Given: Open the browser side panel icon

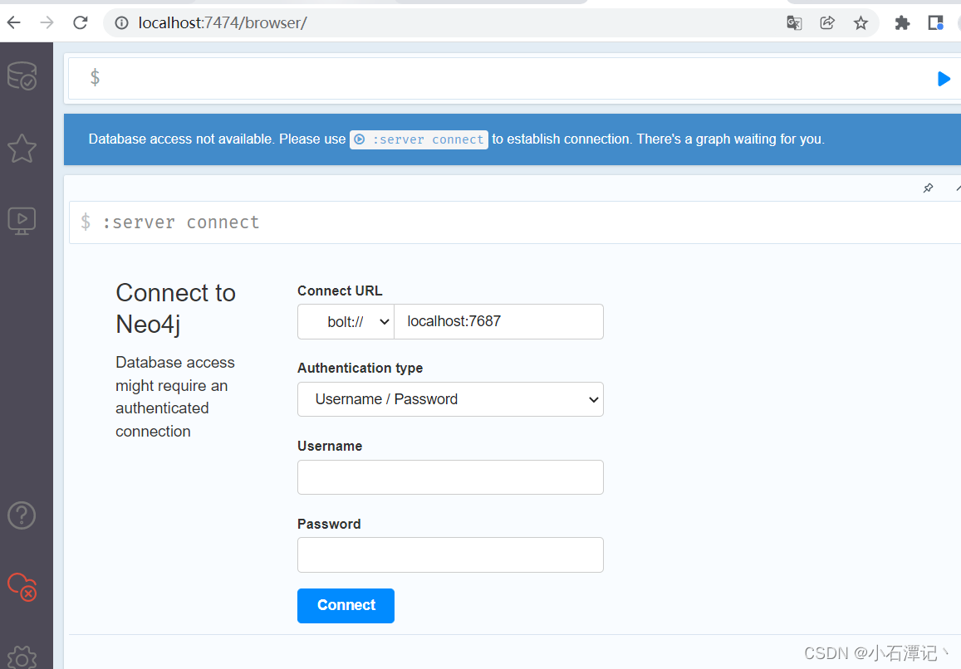Looking at the screenshot, I should coord(935,23).
